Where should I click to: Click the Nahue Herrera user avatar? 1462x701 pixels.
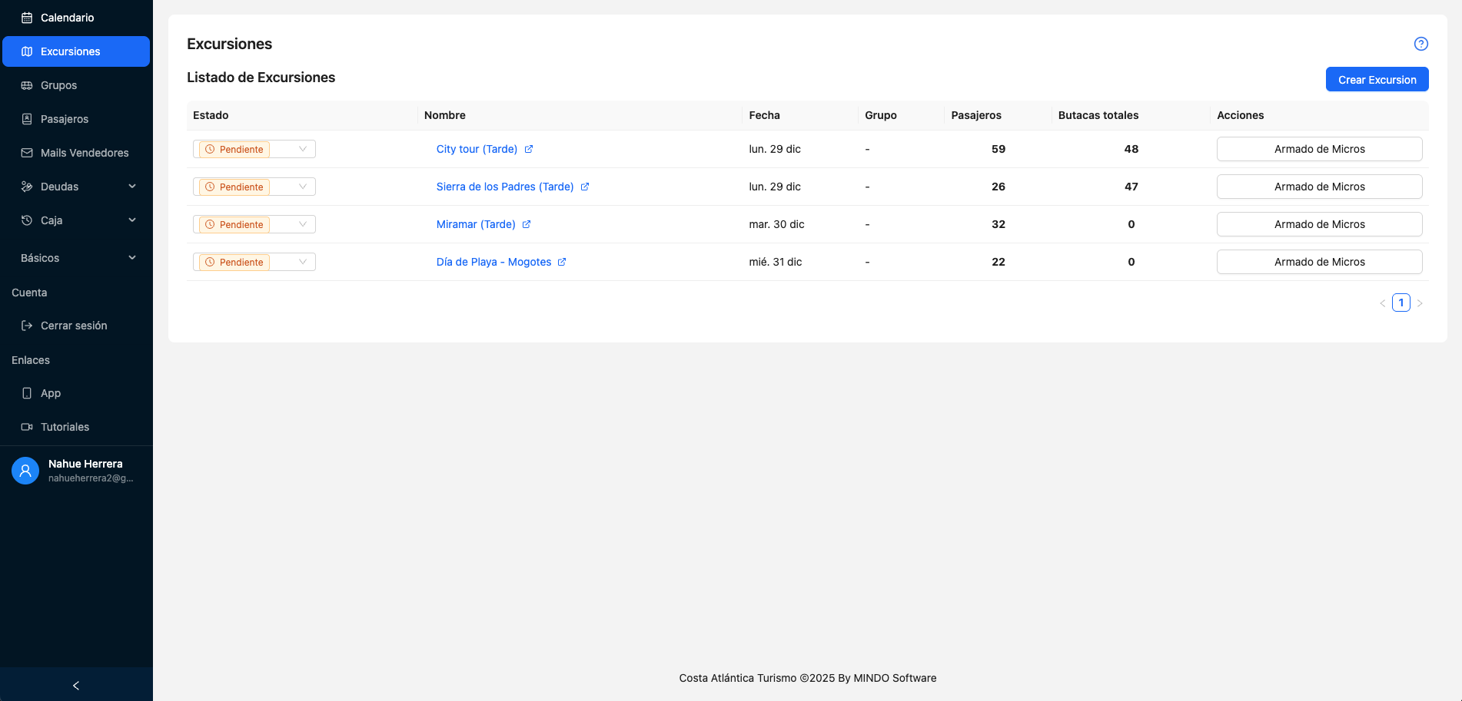tap(25, 471)
